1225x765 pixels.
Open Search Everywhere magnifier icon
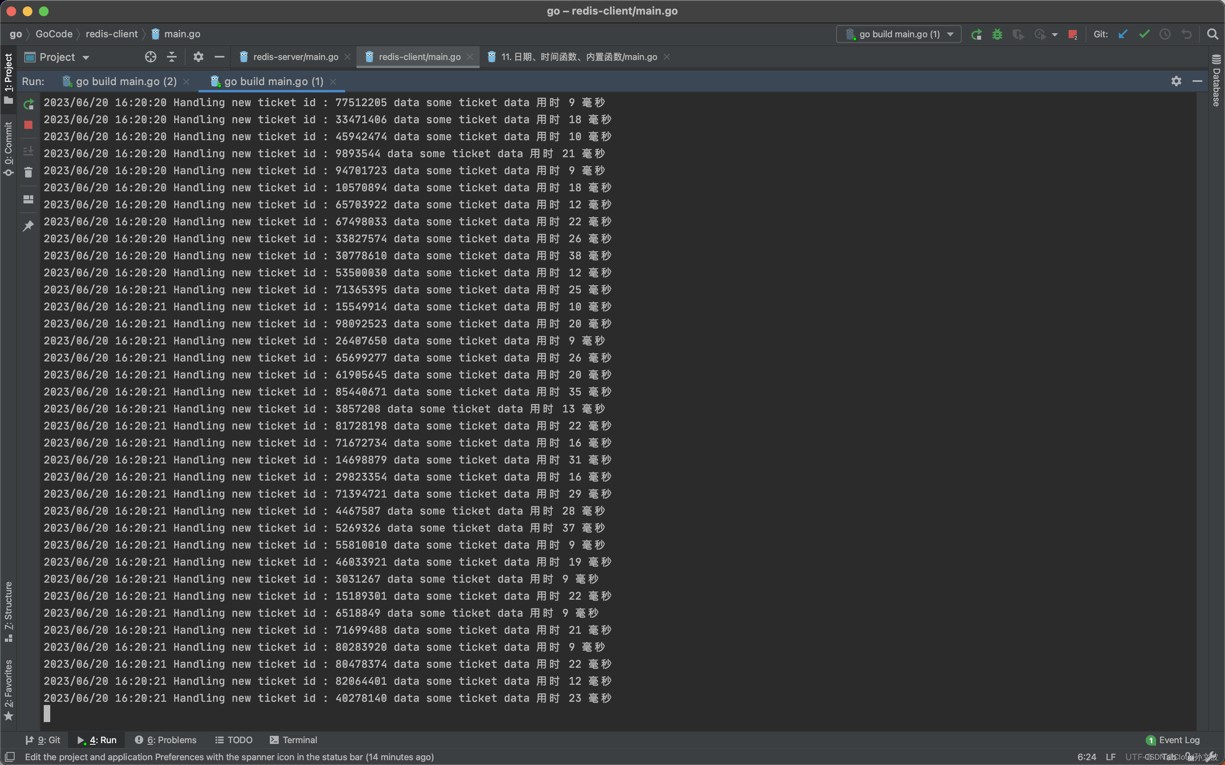tap(1212, 34)
